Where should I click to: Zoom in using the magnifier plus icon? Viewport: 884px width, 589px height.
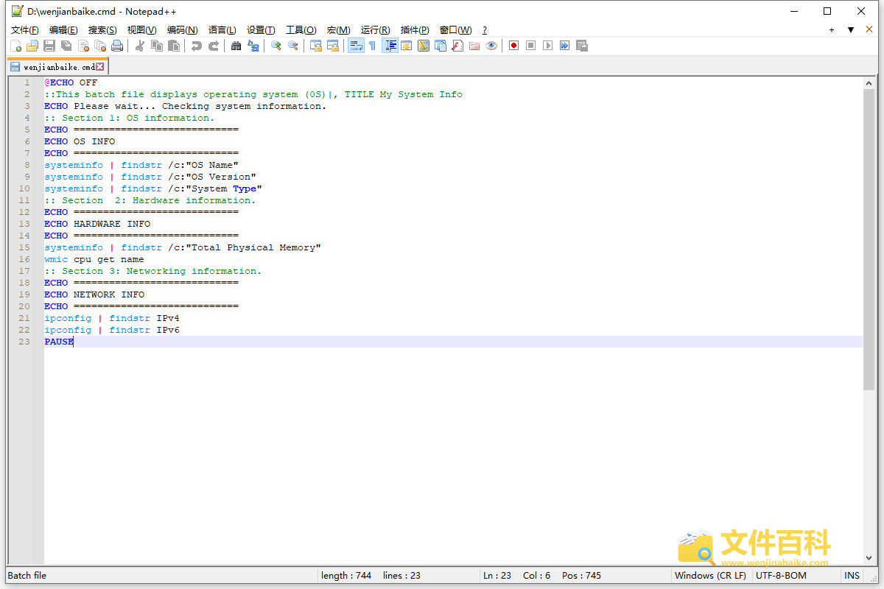[x=276, y=46]
